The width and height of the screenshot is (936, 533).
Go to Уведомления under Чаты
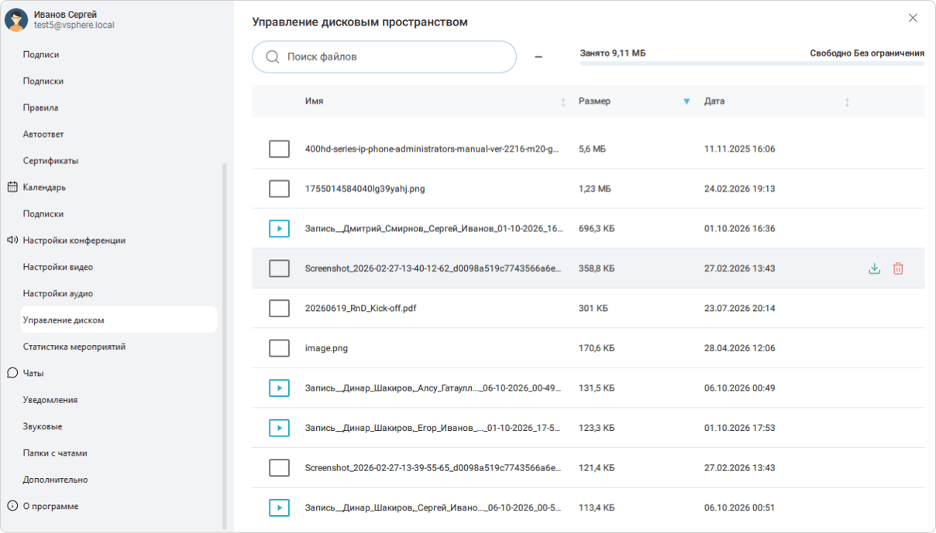(x=50, y=399)
